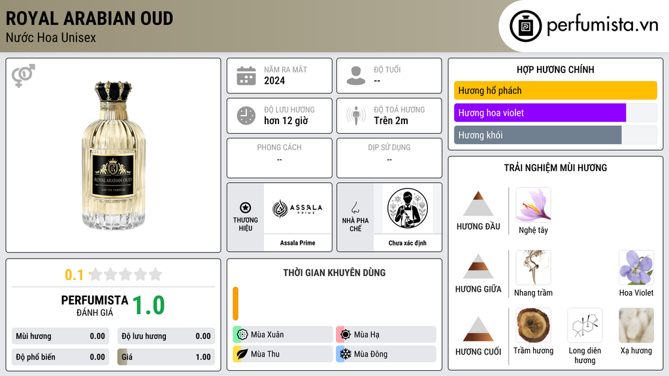Click the hơn 12 giờ longevity value
This screenshot has width=669, height=376.
[x=286, y=121]
